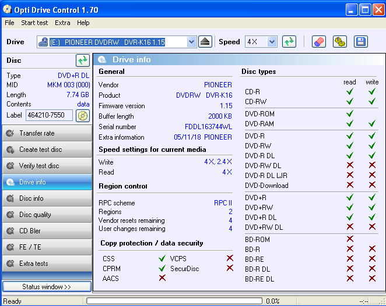Click the Status window >> button

click(47, 287)
